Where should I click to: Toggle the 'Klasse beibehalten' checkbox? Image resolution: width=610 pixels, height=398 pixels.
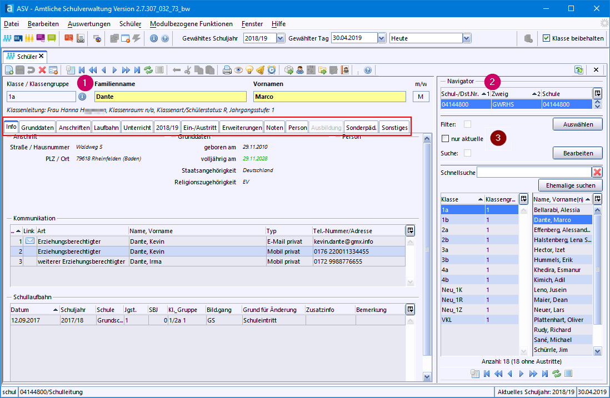tap(547, 38)
